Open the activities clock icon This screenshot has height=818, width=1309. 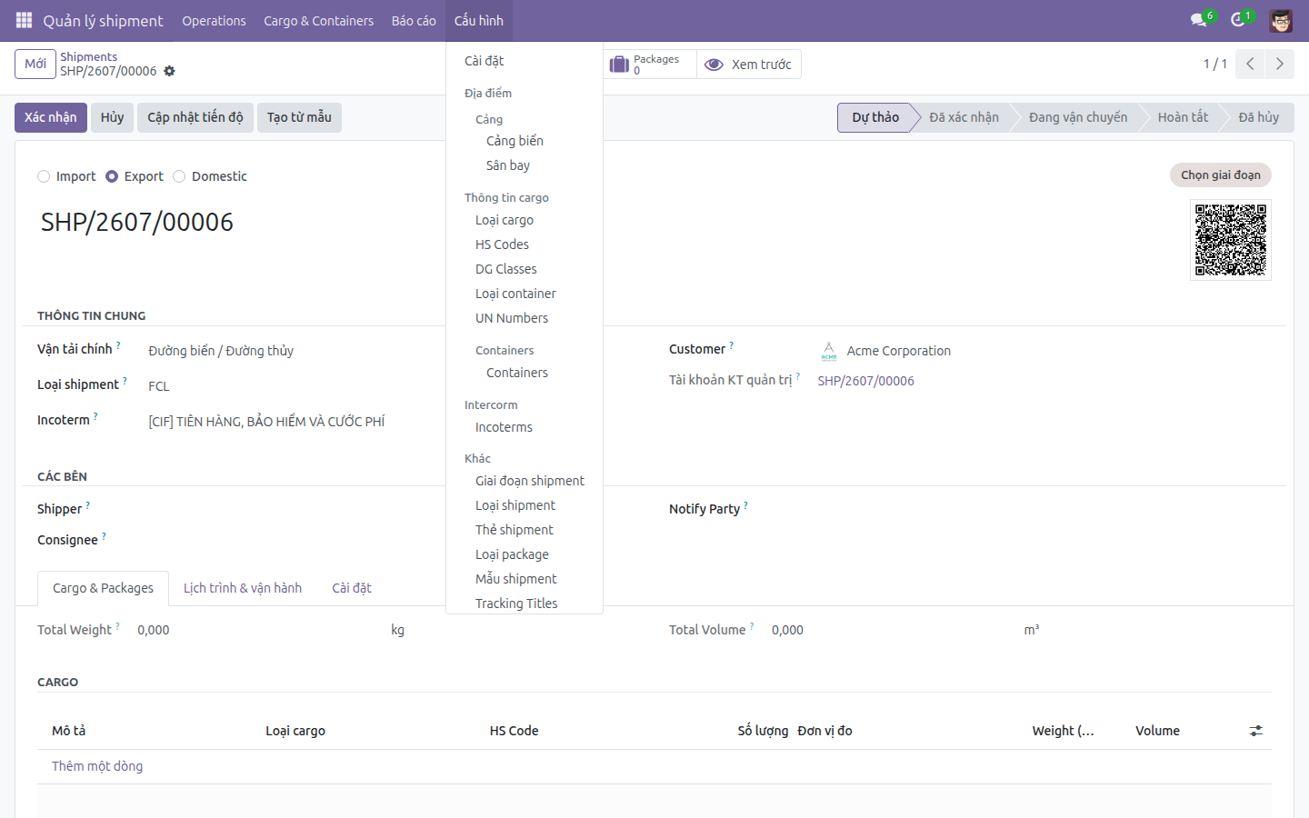coord(1237,20)
